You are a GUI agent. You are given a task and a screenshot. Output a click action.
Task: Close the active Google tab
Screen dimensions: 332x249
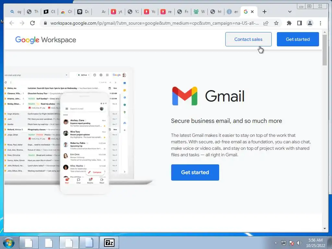click(252, 12)
